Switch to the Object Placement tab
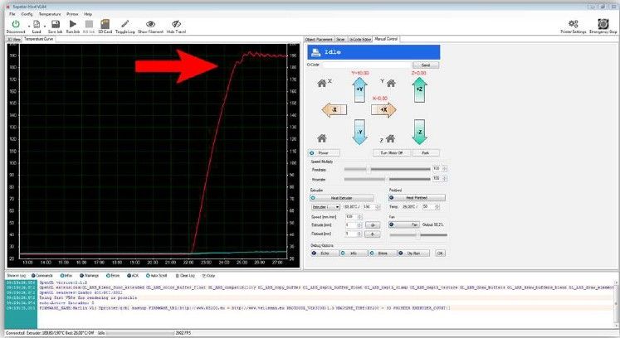 coord(319,39)
